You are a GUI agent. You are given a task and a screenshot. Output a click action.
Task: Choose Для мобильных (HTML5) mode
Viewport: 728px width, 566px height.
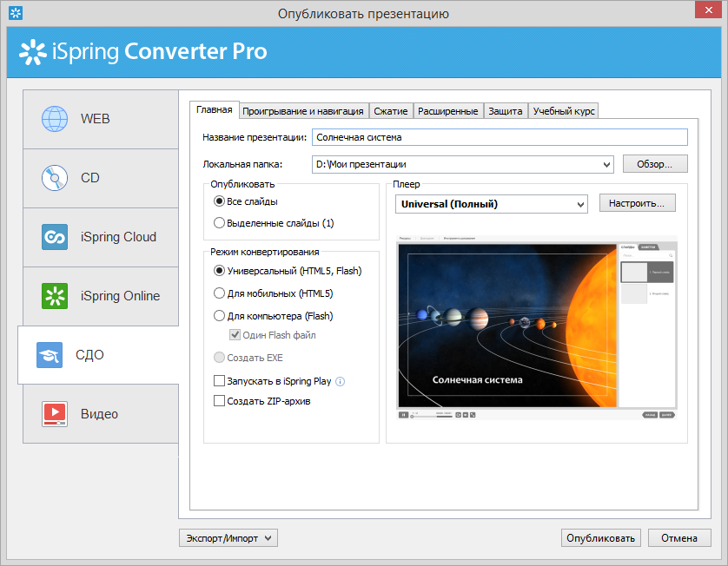pyautogui.click(x=219, y=293)
